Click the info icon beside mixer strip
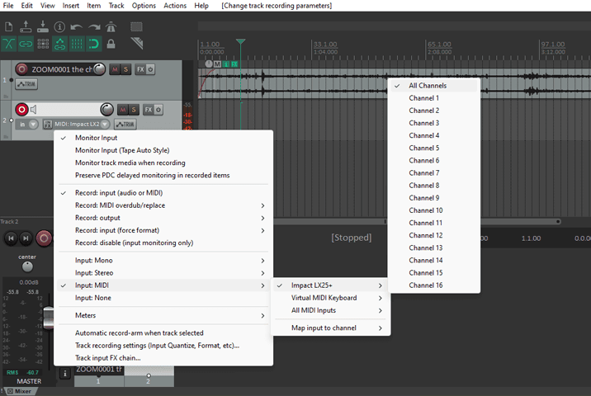The width and height of the screenshot is (591, 396). click(x=65, y=374)
